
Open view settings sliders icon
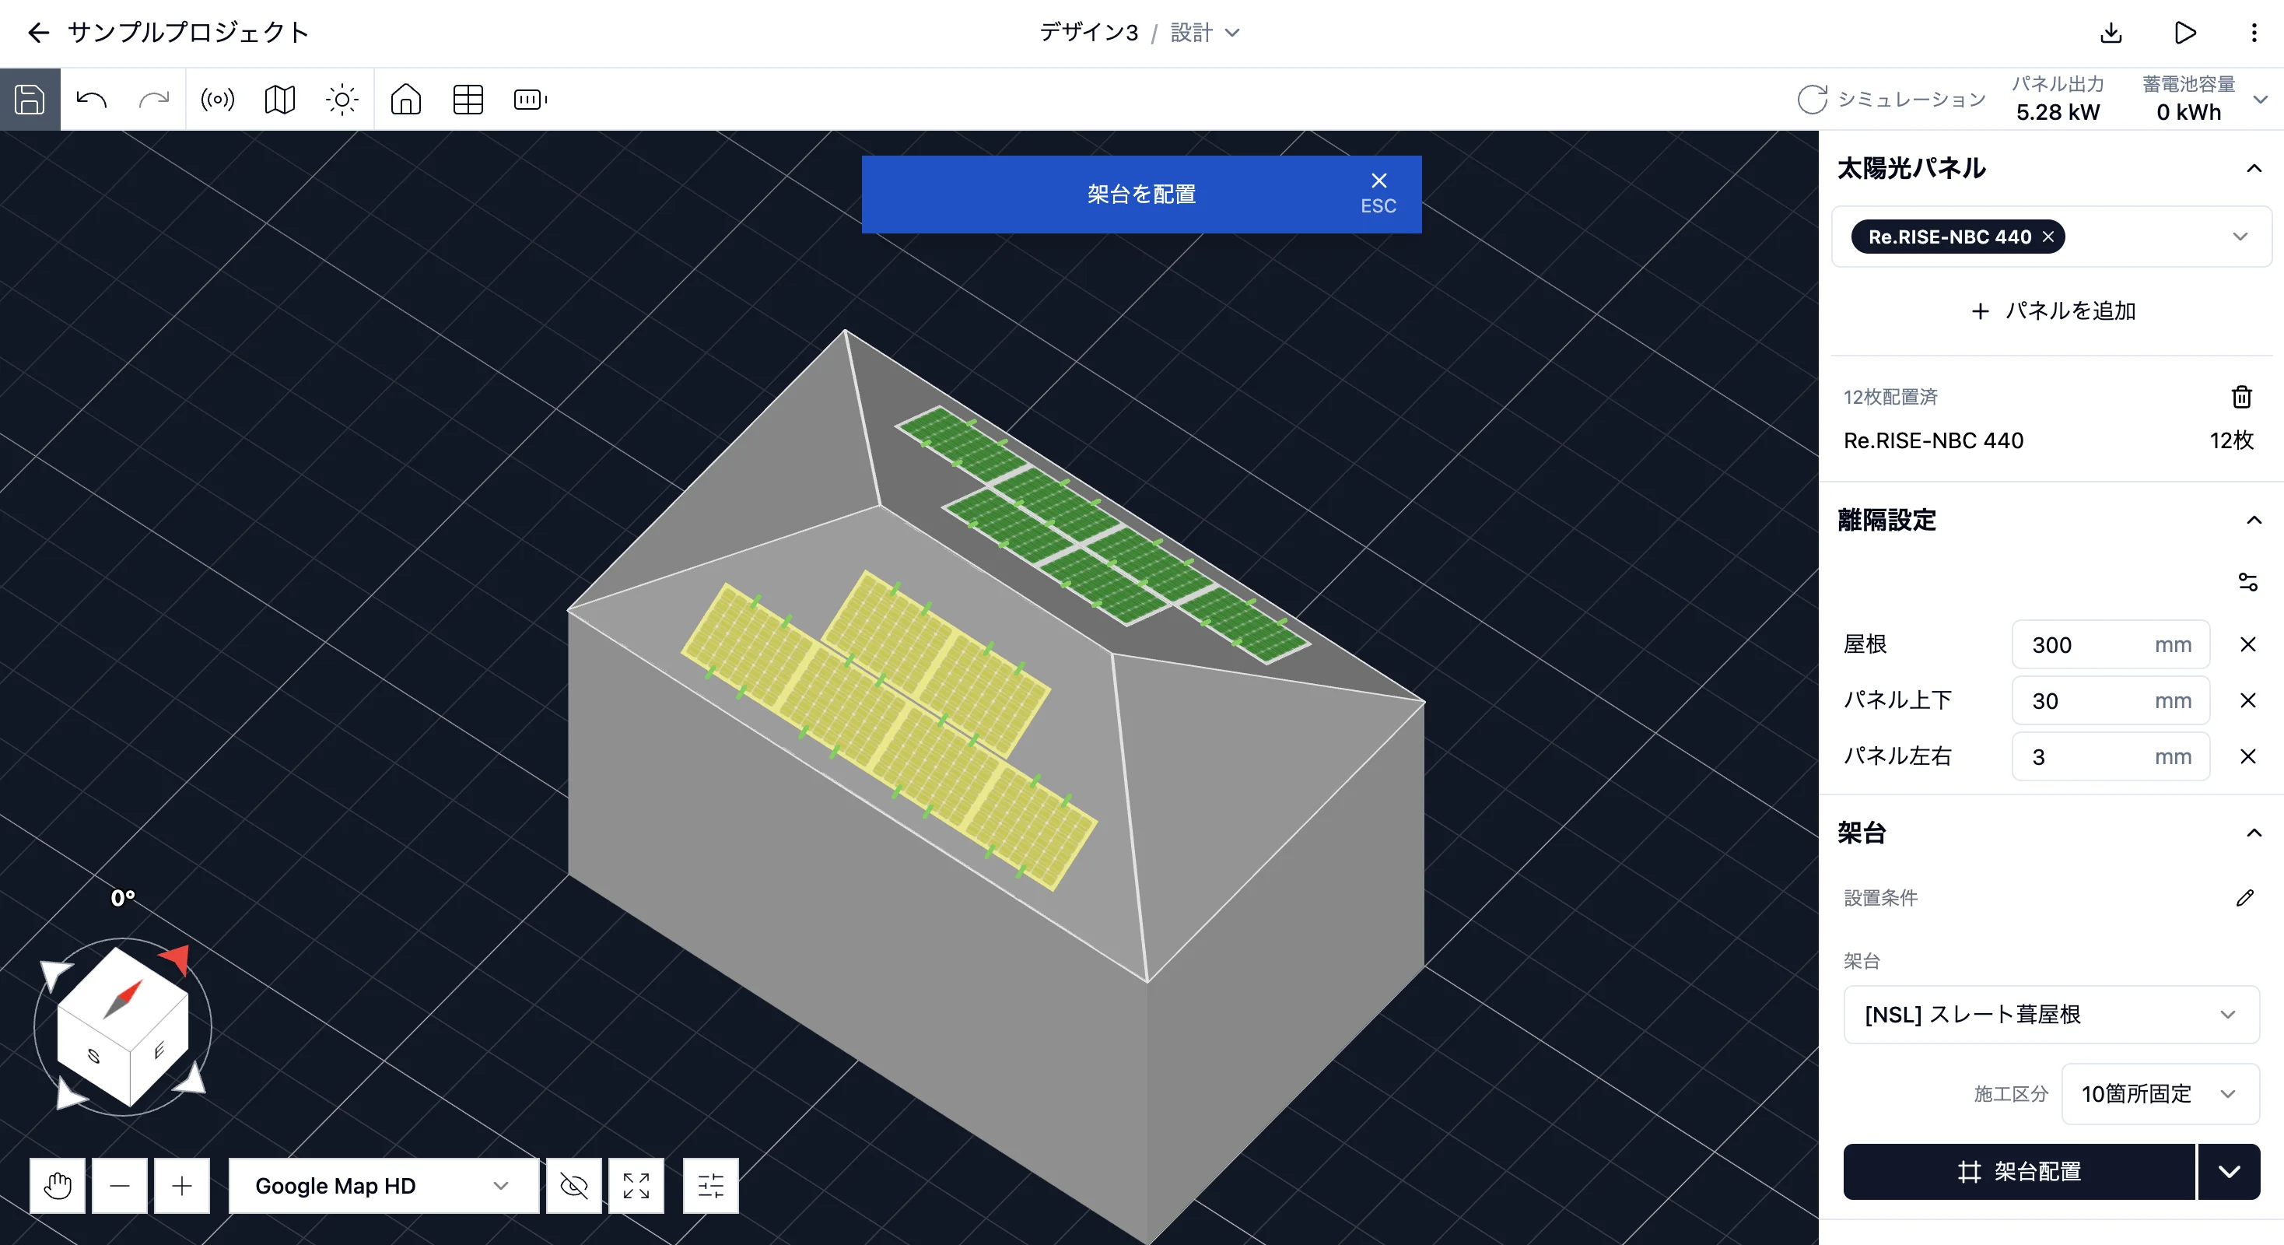click(x=710, y=1186)
